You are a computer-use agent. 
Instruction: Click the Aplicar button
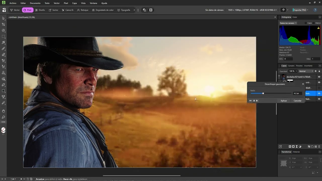click(x=284, y=101)
